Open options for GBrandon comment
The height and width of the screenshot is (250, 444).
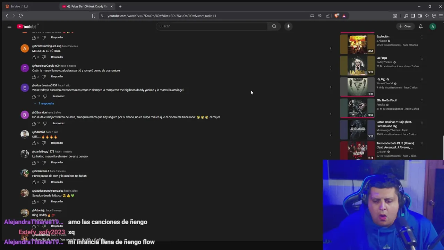click(x=331, y=115)
